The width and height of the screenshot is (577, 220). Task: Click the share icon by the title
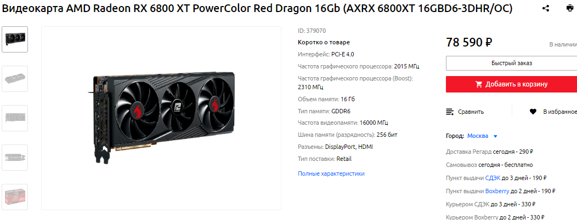pos(546,8)
